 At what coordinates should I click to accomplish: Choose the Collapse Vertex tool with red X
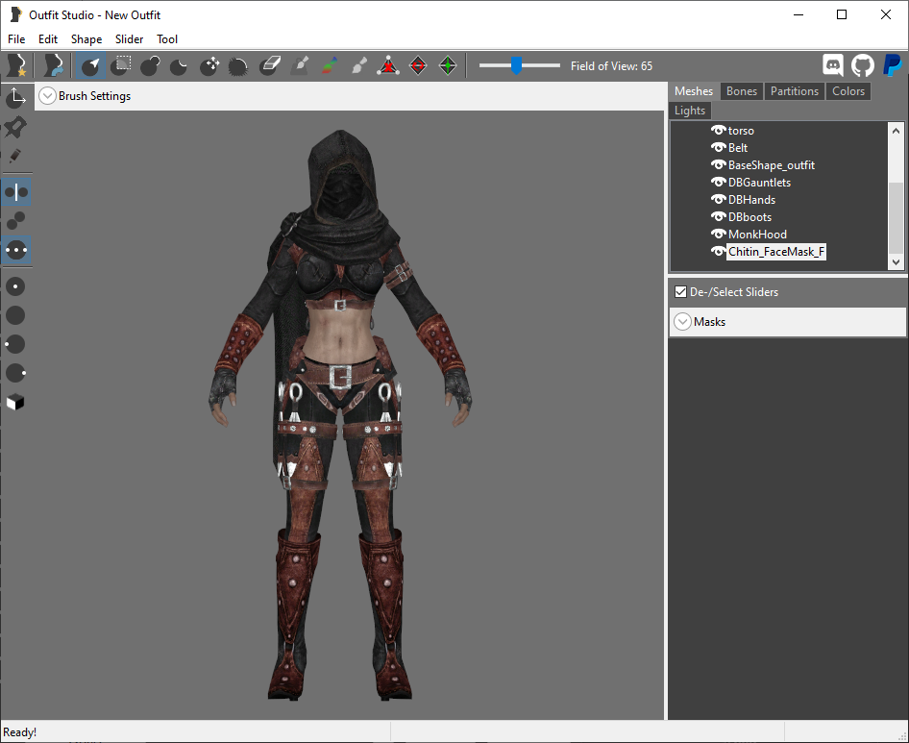coord(388,65)
